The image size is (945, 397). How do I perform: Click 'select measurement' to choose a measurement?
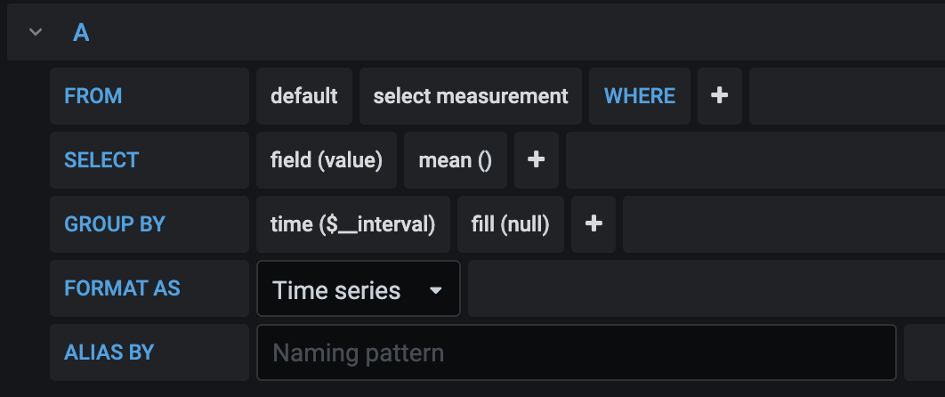pos(471,95)
